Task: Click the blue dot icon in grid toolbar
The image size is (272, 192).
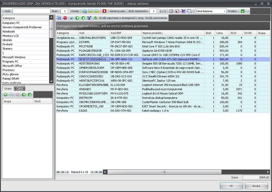Action: coord(71,18)
